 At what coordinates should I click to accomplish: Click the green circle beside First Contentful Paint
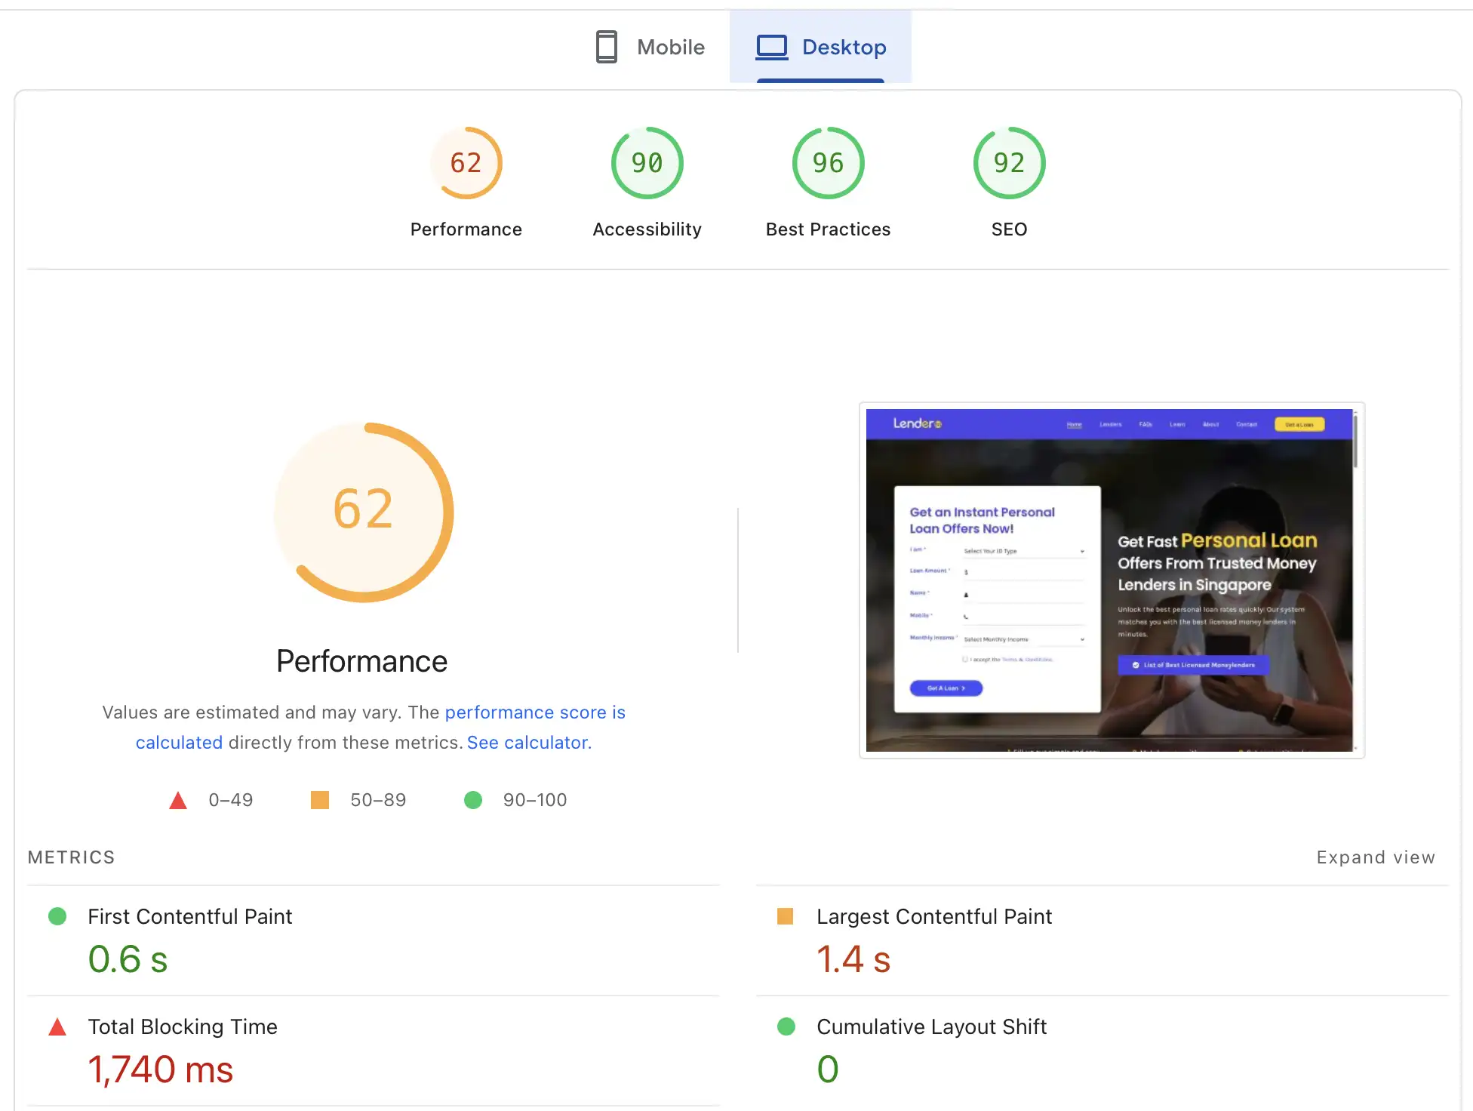(57, 916)
